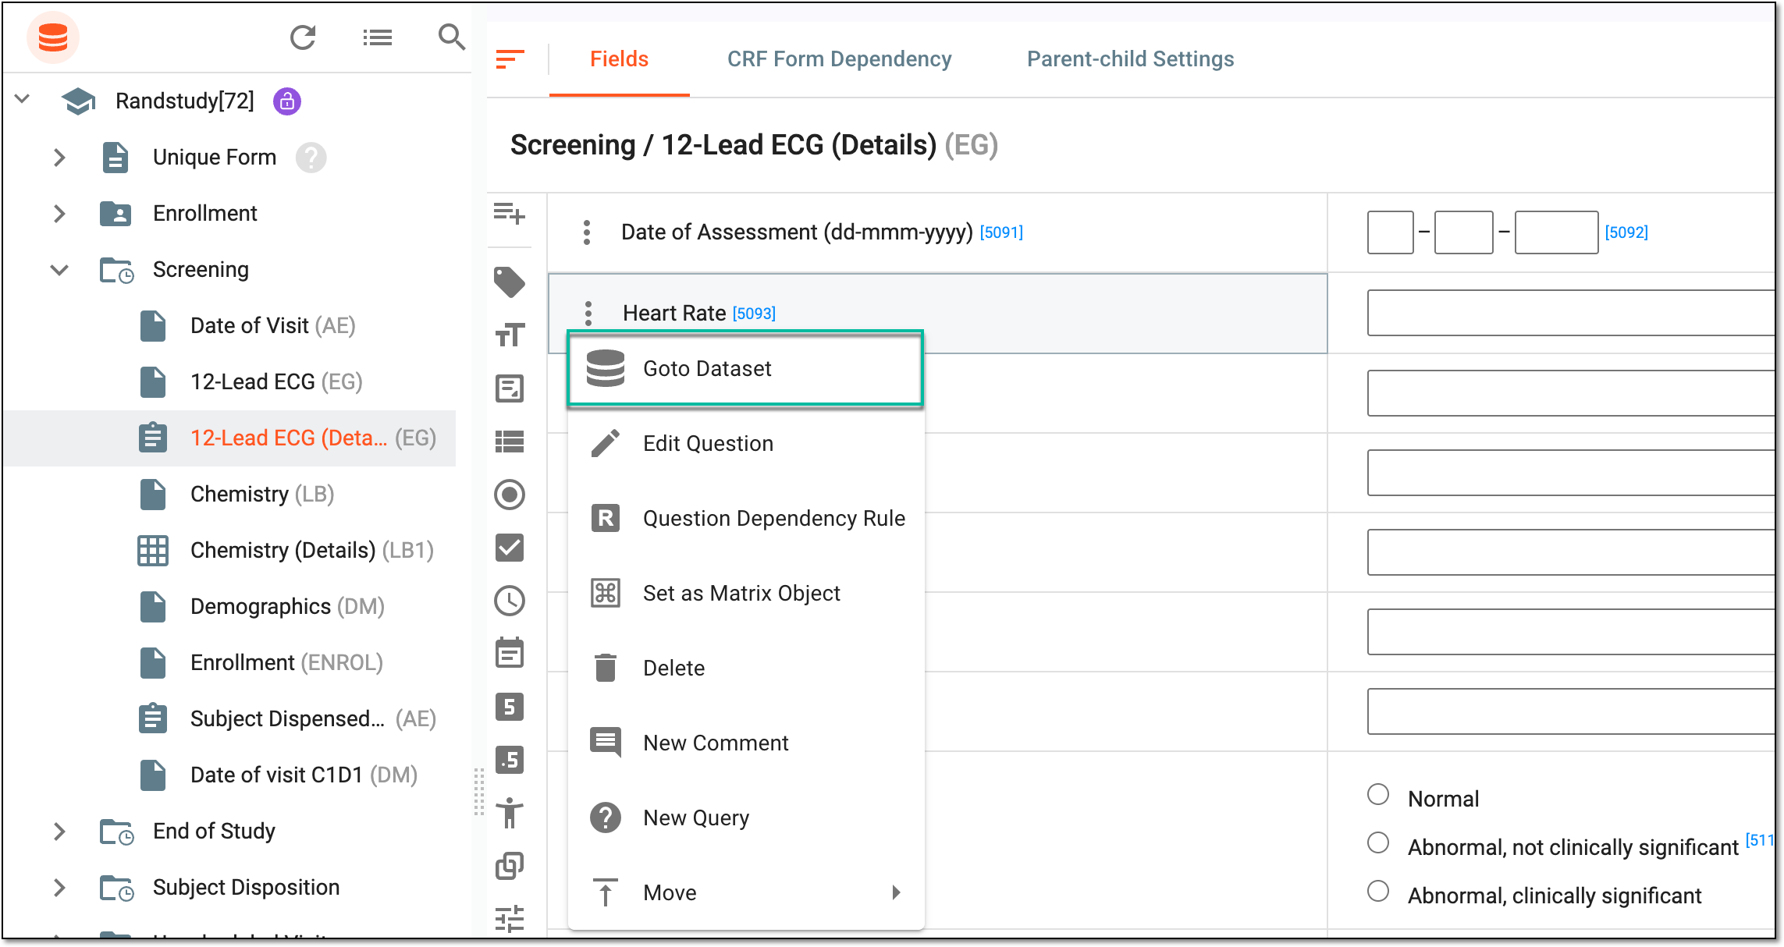Click the help question icon next to Unique Form

pyautogui.click(x=311, y=158)
